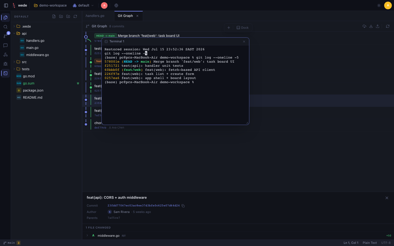Open the Explorer files icon
Image resolution: width=394 pixels, height=246 pixels.
pos(5,17)
